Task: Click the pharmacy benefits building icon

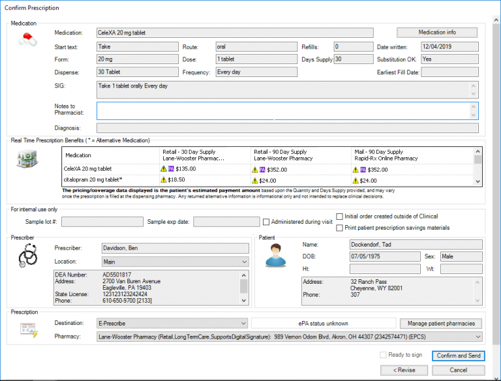Action: pyautogui.click(x=27, y=159)
